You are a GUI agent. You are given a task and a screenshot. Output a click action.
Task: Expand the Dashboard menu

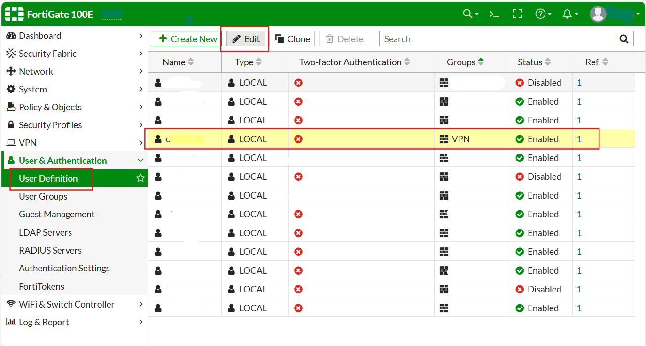(x=140, y=36)
